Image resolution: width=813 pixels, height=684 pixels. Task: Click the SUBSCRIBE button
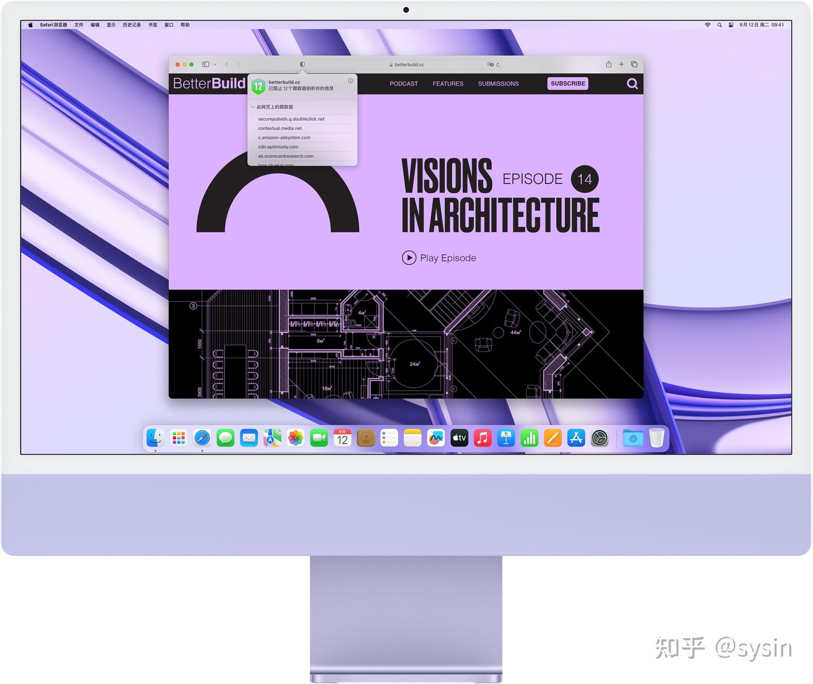click(x=567, y=84)
